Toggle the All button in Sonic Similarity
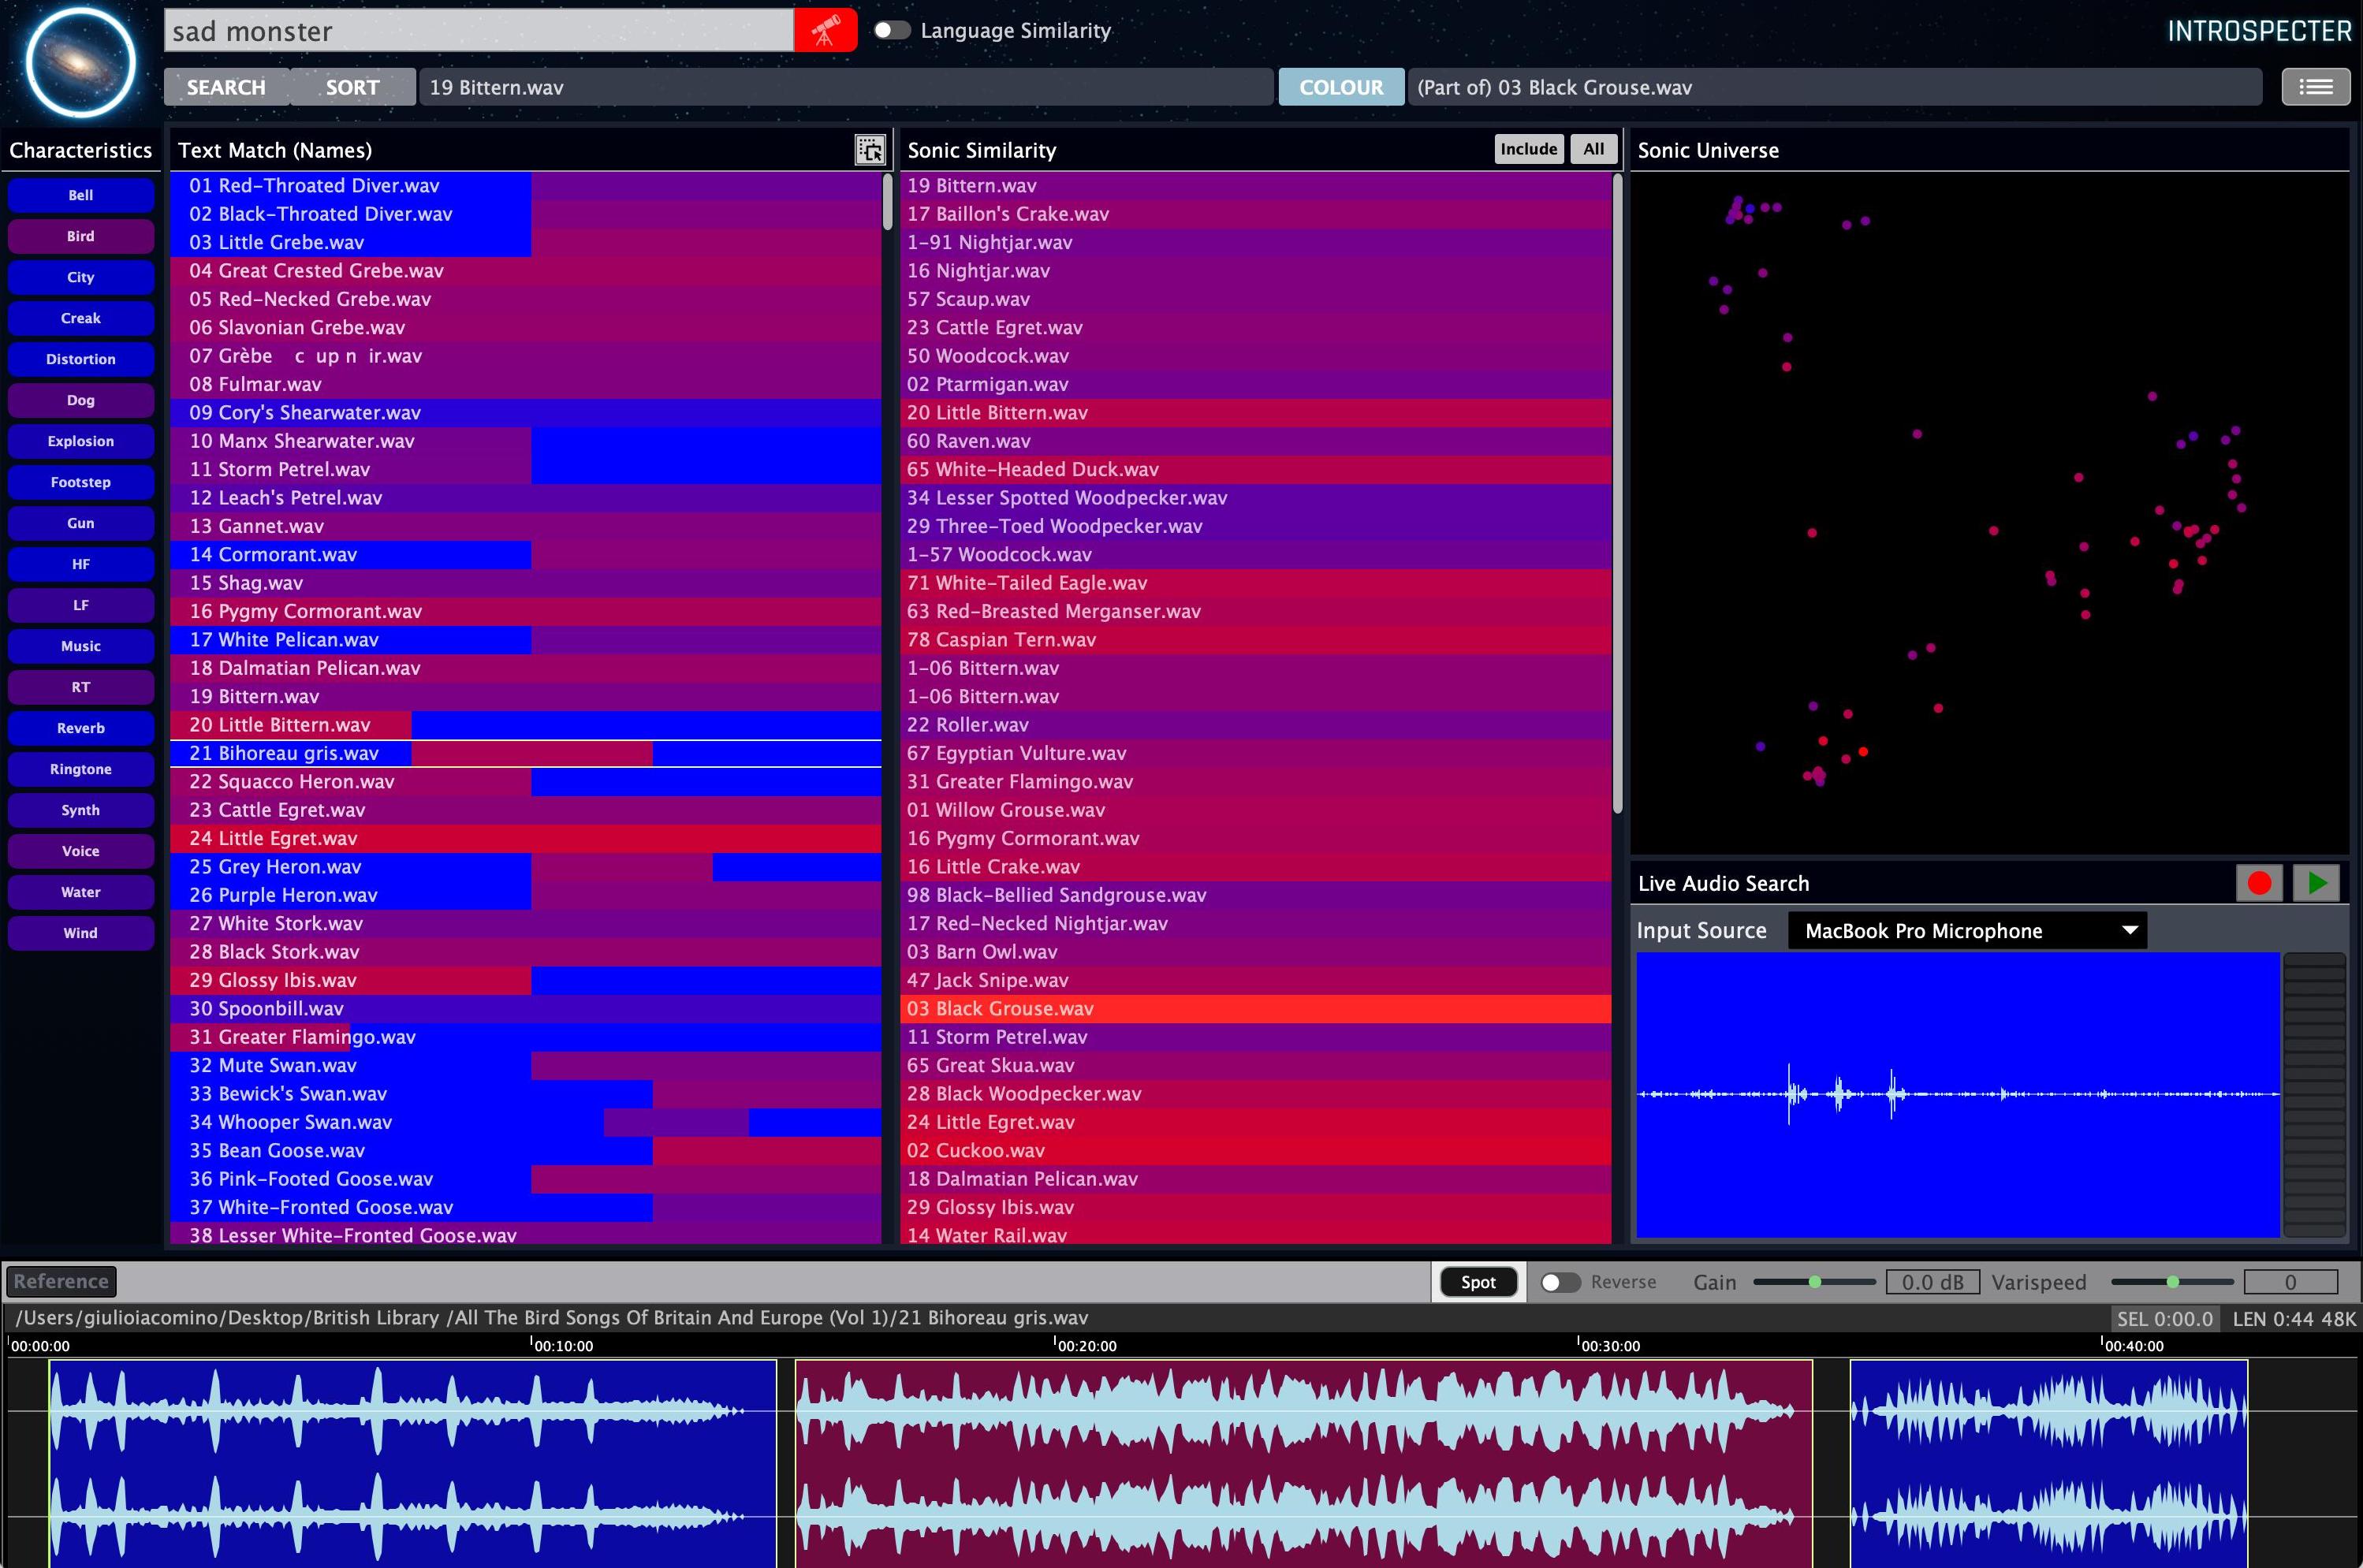This screenshot has width=2363, height=1568. (x=1593, y=149)
